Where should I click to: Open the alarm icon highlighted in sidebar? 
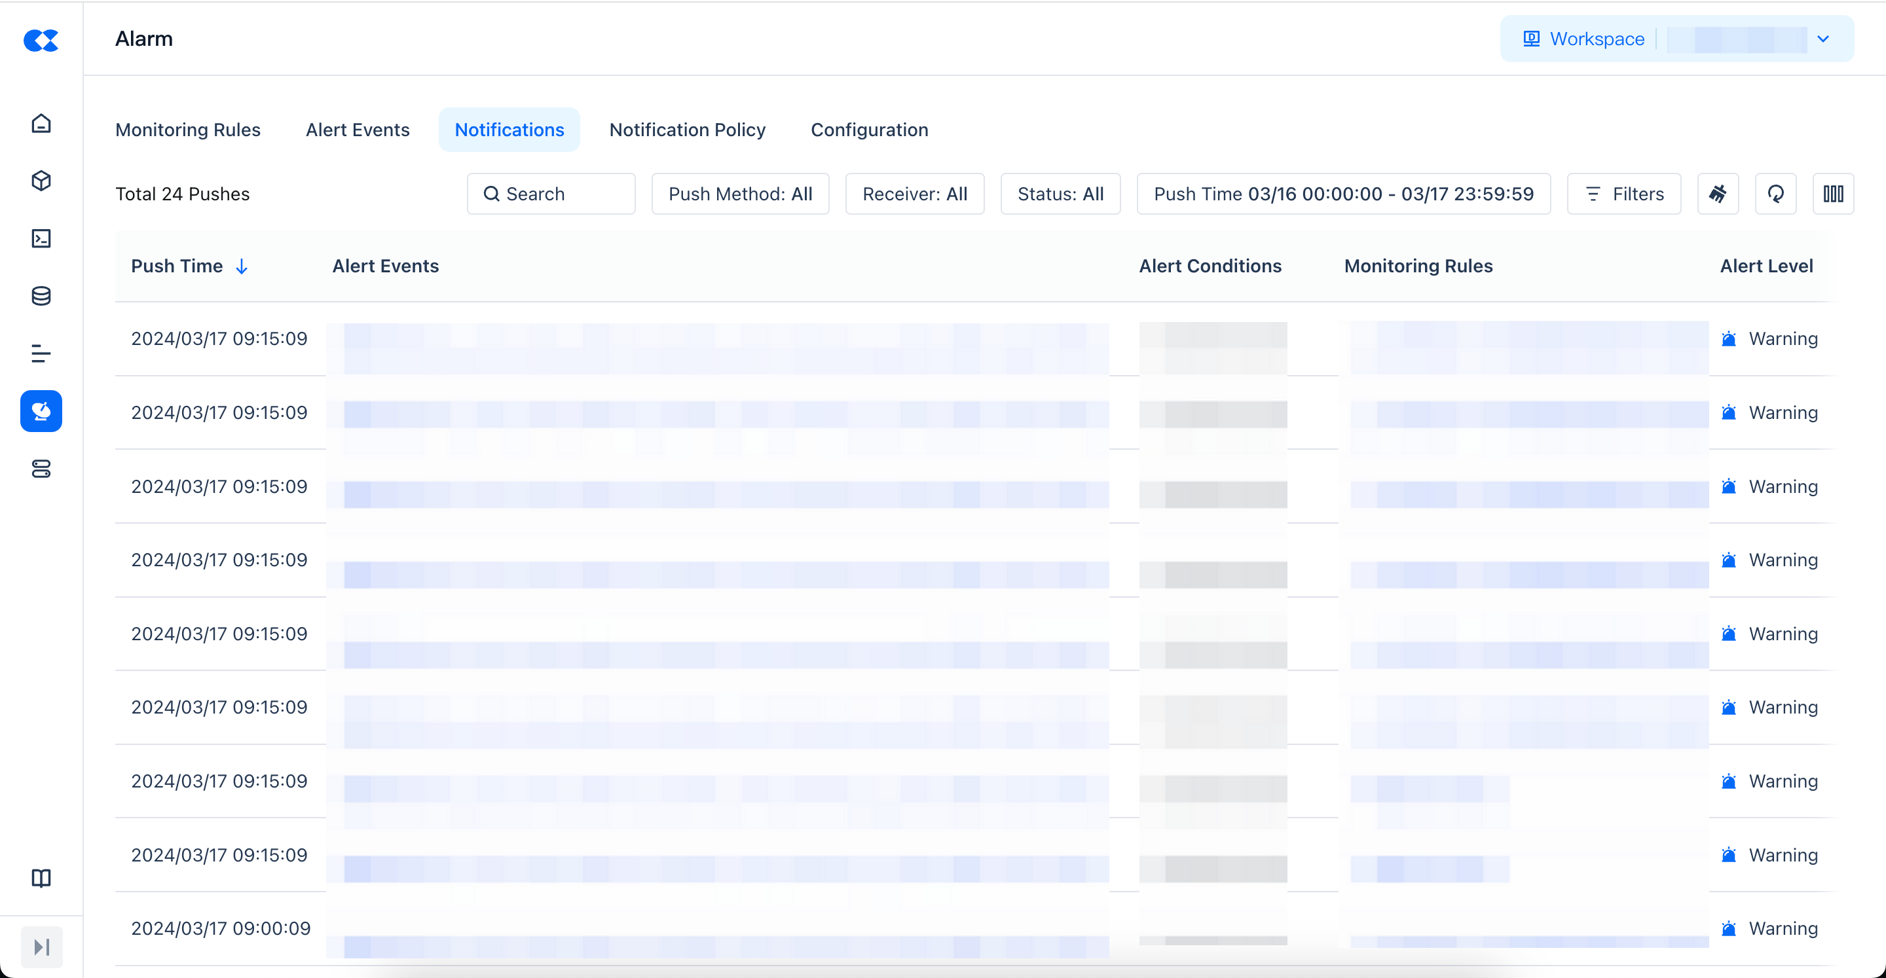pos(41,411)
